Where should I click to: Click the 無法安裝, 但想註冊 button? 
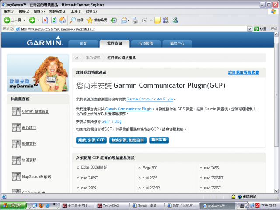[128, 140]
